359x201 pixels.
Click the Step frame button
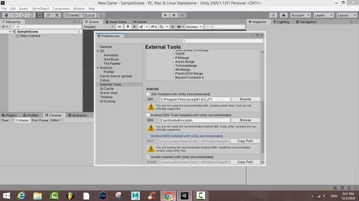(x=182, y=15)
